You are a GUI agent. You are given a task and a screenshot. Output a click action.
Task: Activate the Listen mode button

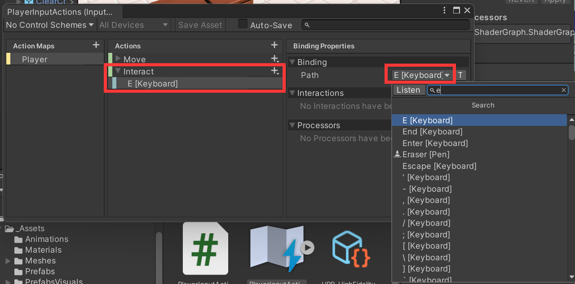pos(409,90)
